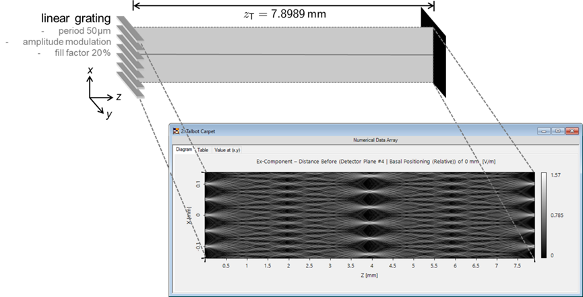This screenshot has height=297, width=583.
Task: Open the Table tab
Action: click(203, 150)
